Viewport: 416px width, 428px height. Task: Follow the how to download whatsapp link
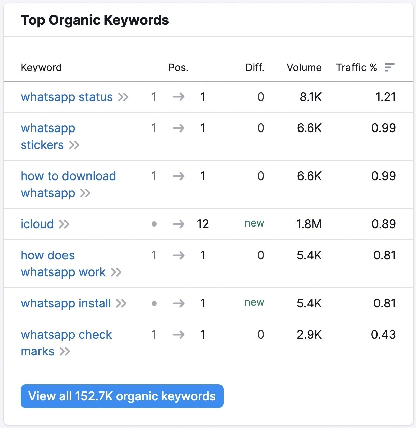point(69,185)
